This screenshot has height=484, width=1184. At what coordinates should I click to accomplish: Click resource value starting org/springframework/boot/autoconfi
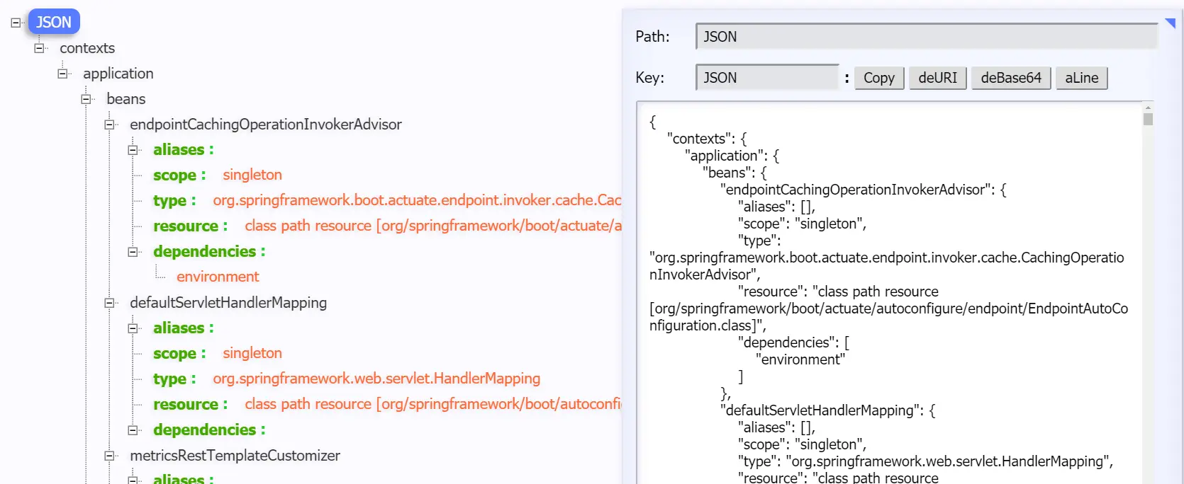433,404
